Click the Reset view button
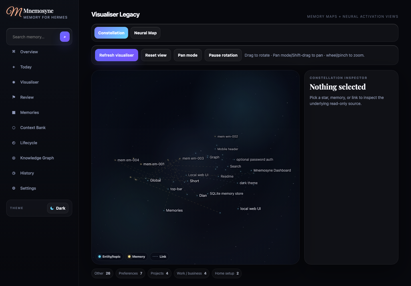 [156, 55]
